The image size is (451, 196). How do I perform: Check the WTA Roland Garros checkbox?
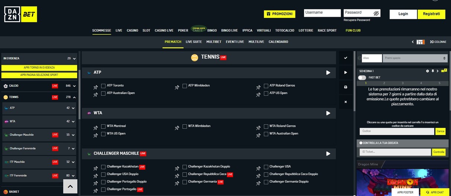click(266, 126)
